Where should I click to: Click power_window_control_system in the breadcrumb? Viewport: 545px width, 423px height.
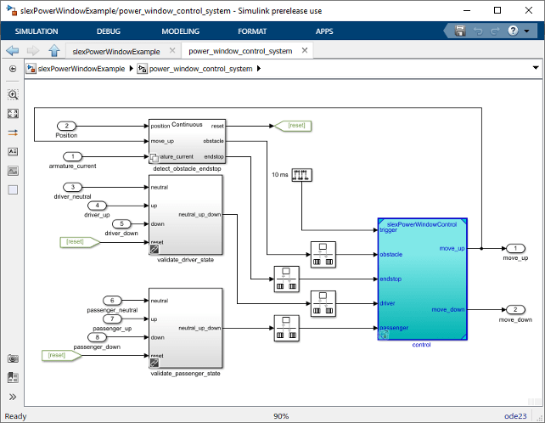click(200, 69)
